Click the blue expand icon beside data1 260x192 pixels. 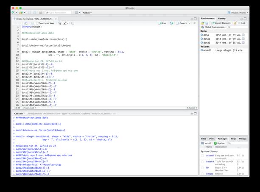pyautogui.click(x=201, y=39)
